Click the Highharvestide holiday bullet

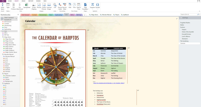(x=101, y=100)
